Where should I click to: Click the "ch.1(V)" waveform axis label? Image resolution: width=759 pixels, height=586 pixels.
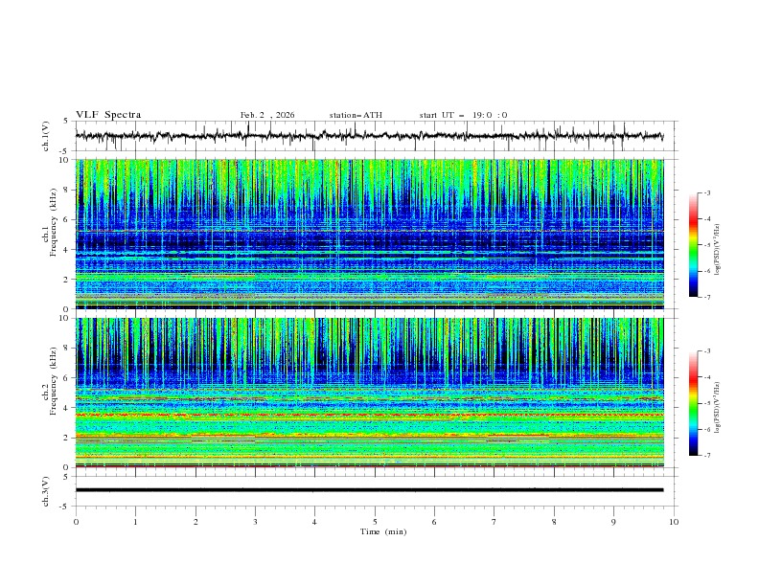pos(46,136)
